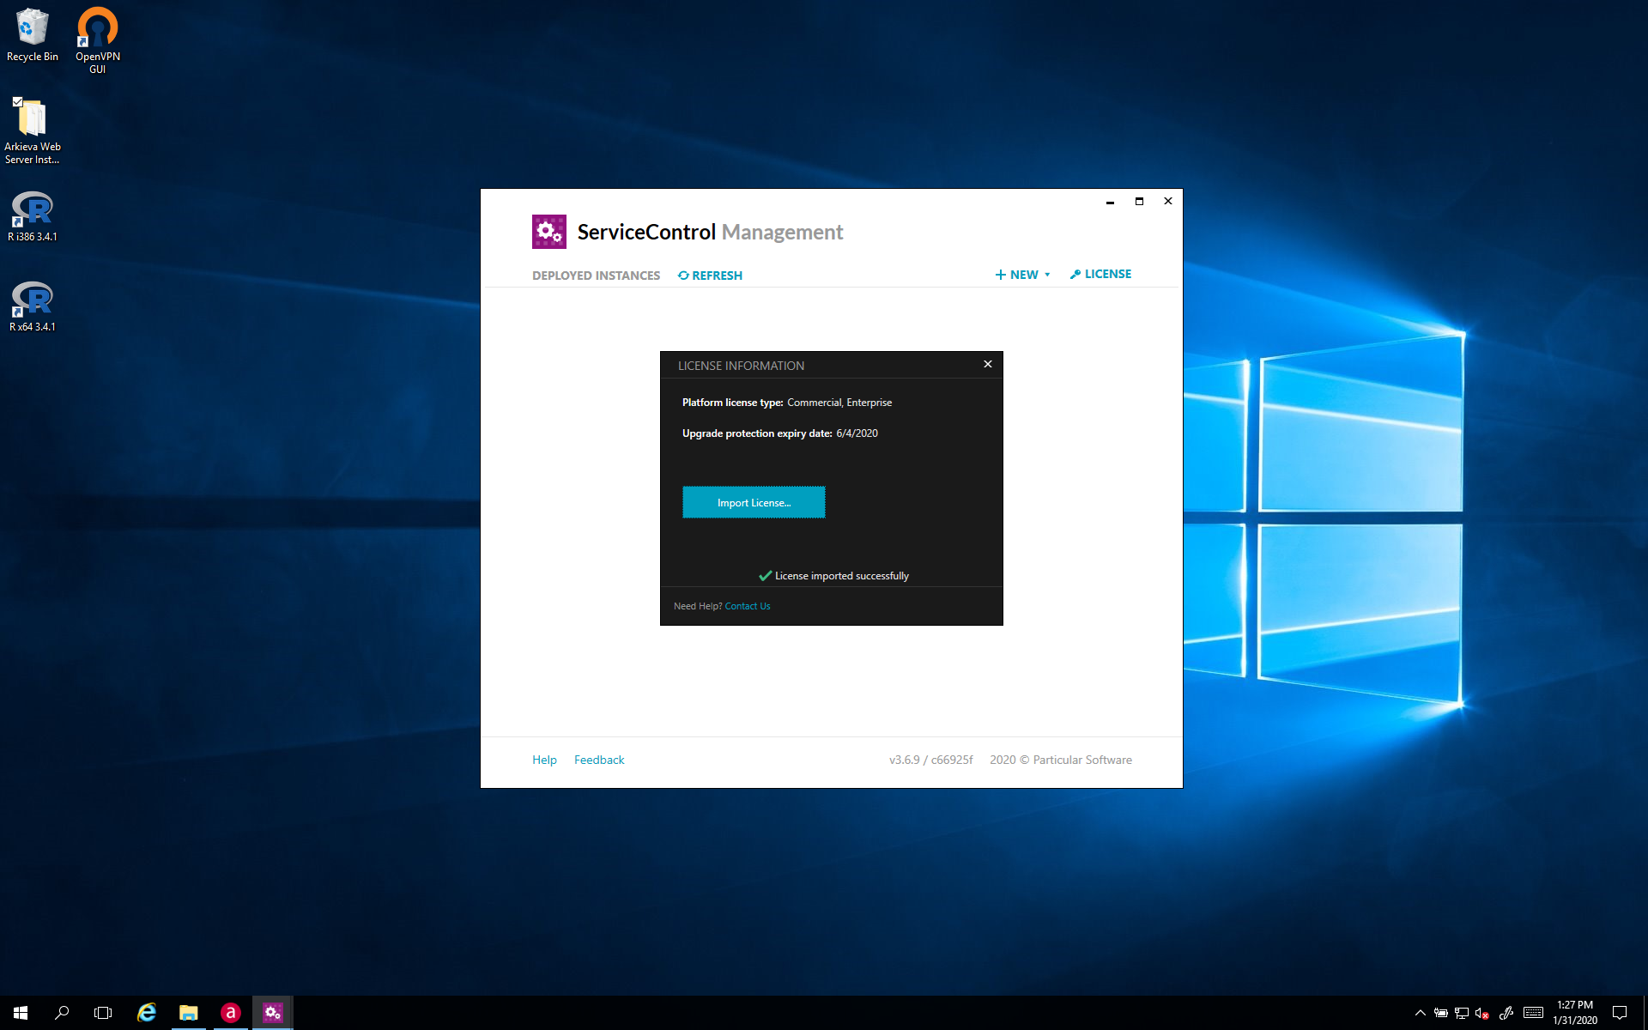Viewport: 1648px width, 1030px height.
Task: Open the red 'a' app on taskbar
Action: pyautogui.click(x=231, y=1013)
